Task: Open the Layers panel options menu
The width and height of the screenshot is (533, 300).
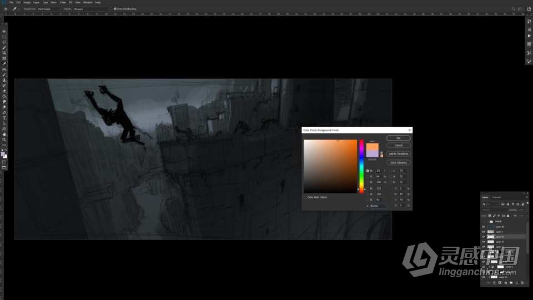Action: pos(527,197)
